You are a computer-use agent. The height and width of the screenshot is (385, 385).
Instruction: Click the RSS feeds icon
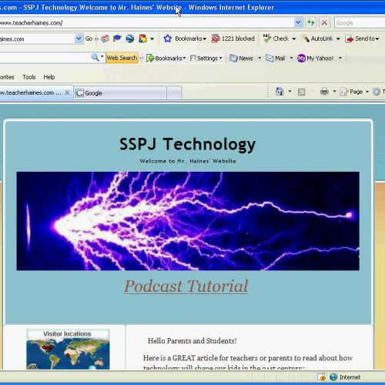[x=301, y=92]
